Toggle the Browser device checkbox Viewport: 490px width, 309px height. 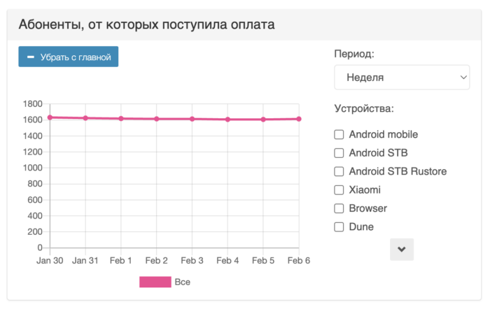pos(339,208)
